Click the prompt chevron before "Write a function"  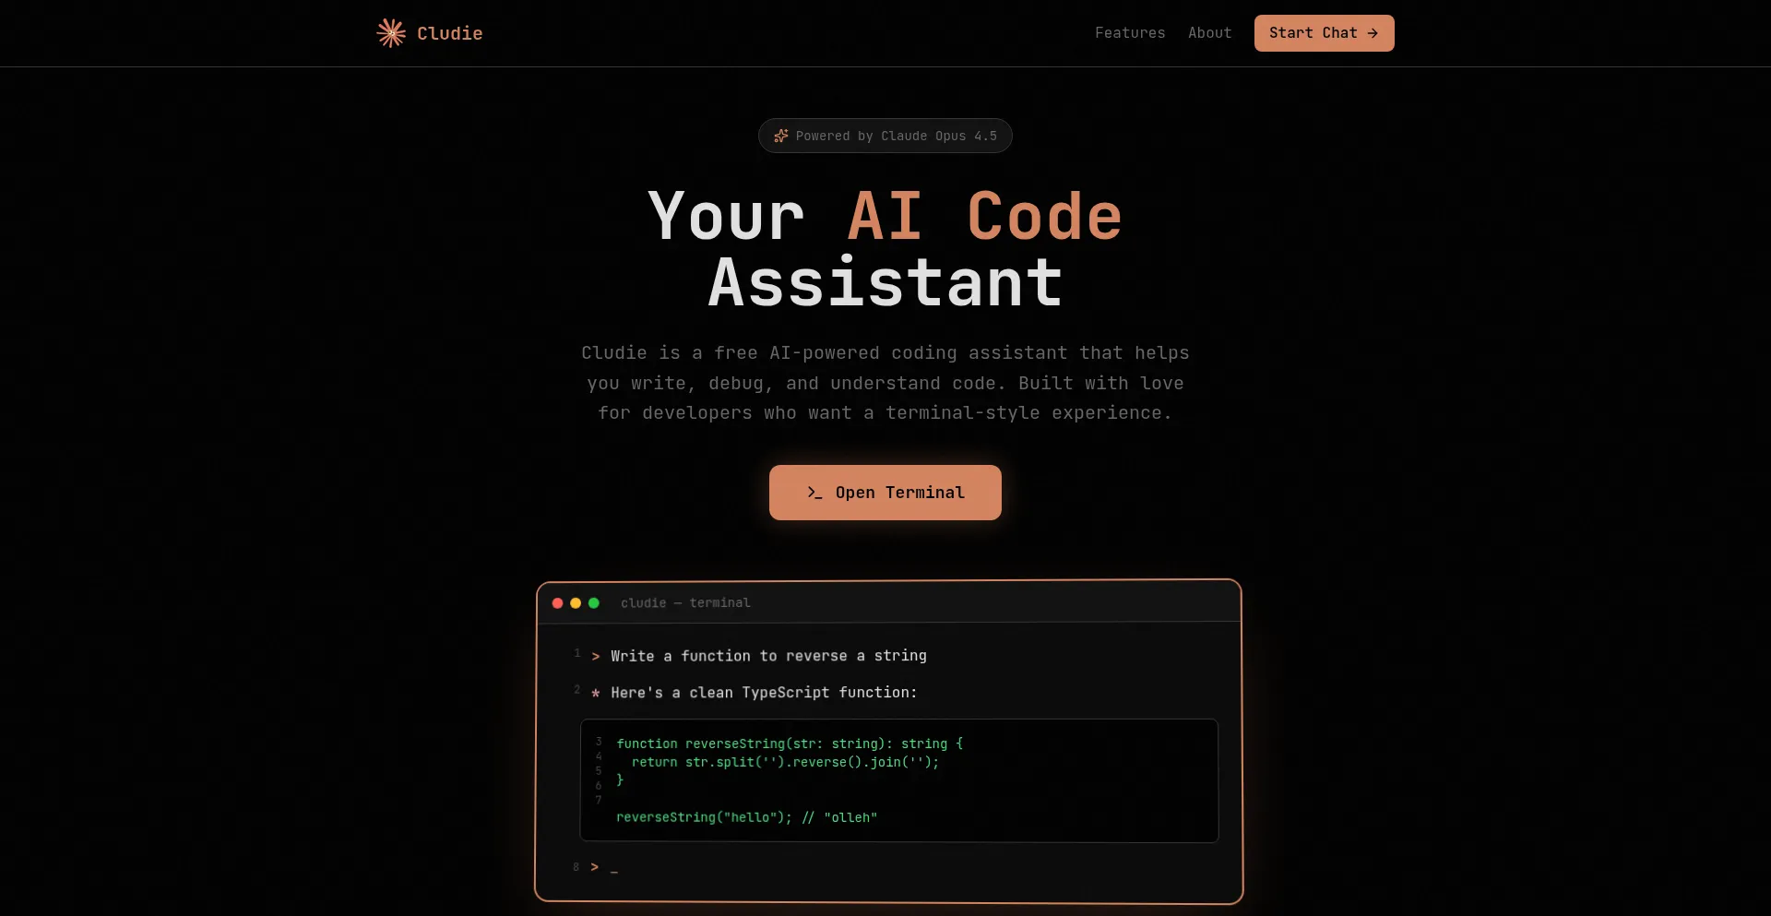(x=596, y=656)
